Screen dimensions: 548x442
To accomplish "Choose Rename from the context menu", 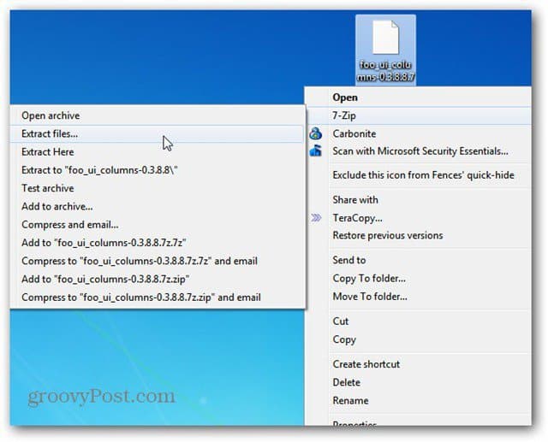I will 419,400.
